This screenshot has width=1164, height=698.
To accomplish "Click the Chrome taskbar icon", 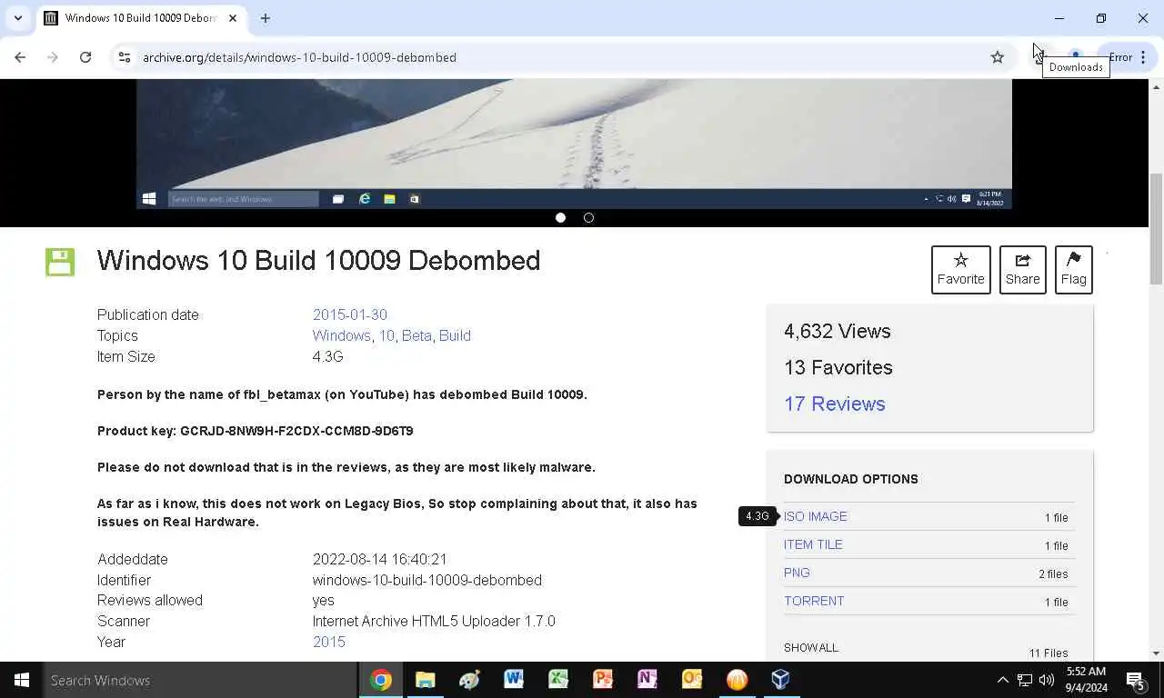I will tap(381, 680).
